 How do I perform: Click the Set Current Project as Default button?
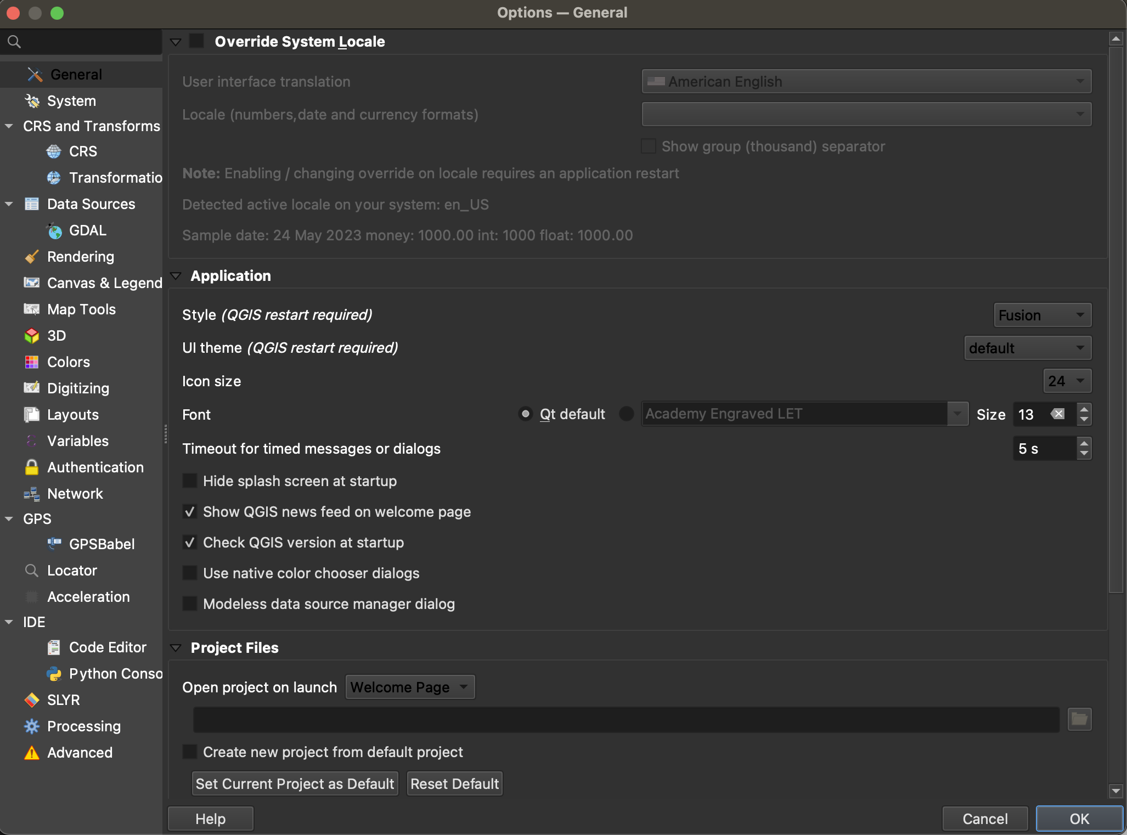point(295,784)
